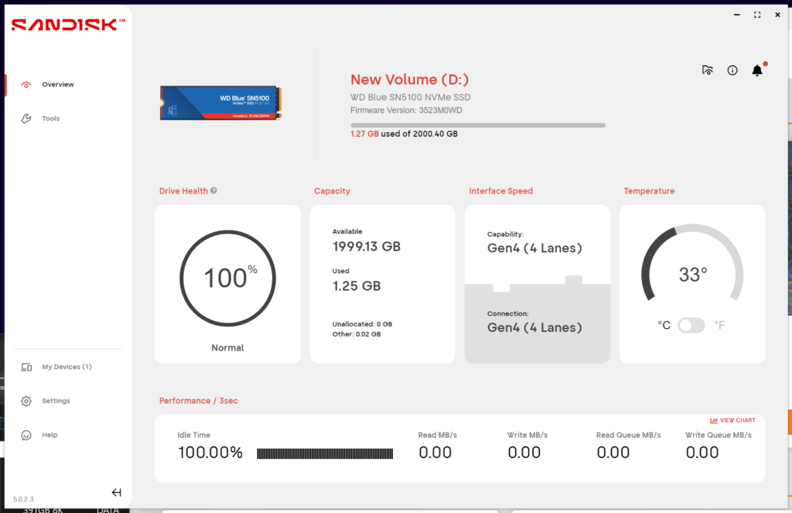Open the notifications bell icon
Viewport: 792px width, 513px height.
(757, 70)
